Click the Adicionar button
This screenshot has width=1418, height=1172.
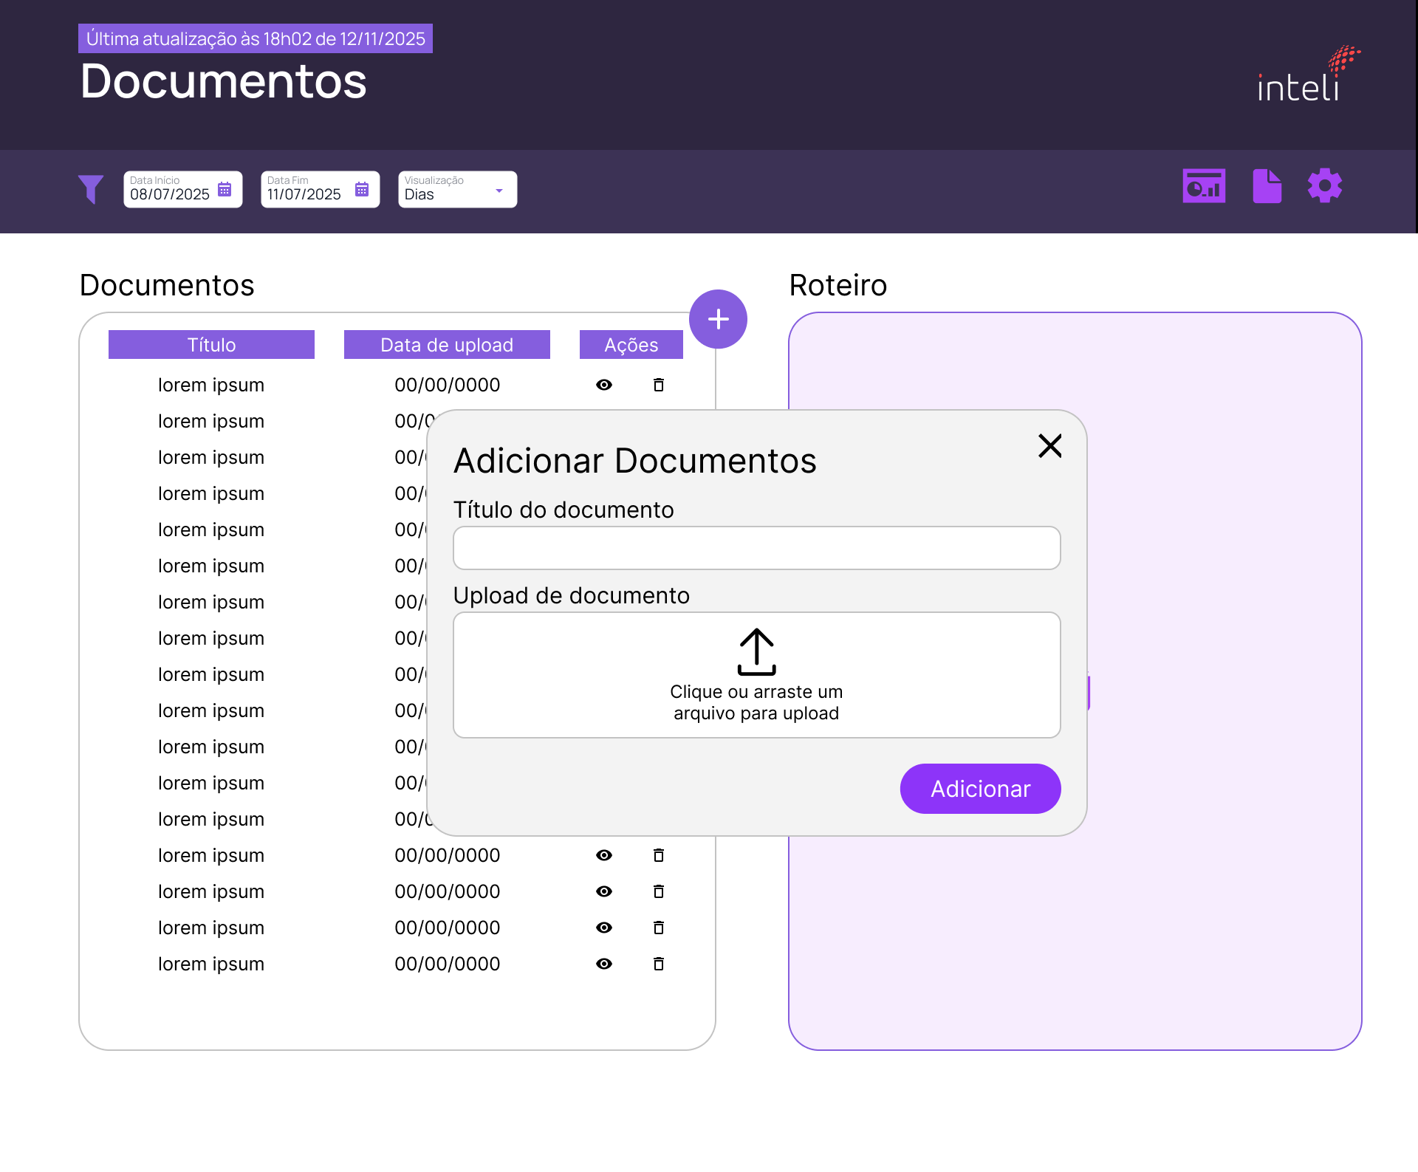click(979, 788)
